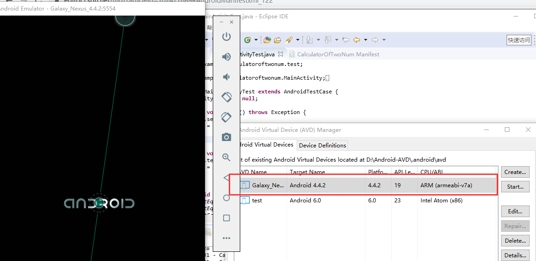
Task: Select the ActivityTest.java editor tab
Action: 258,54
